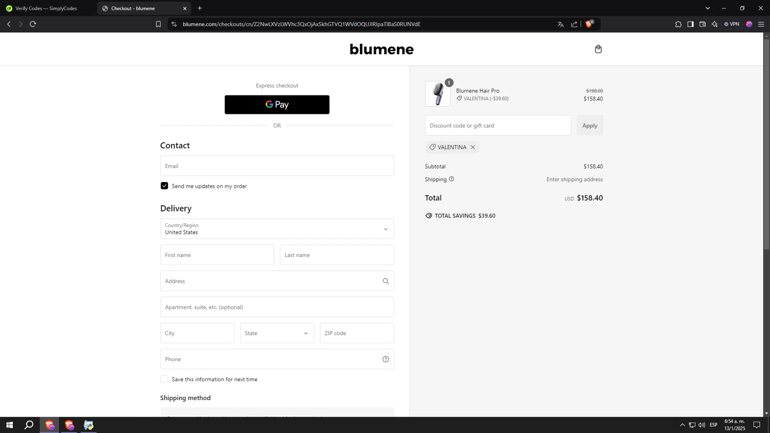Close the Checkout - blumene tab

[x=185, y=8]
